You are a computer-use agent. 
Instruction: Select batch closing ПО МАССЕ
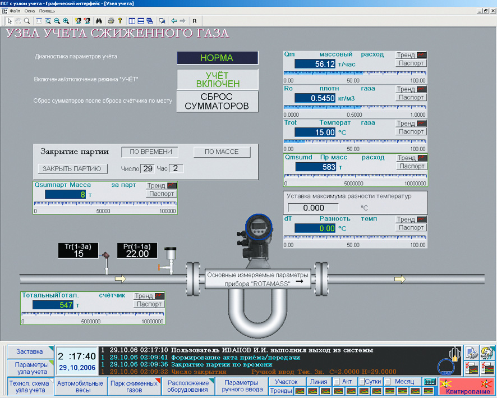tap(222, 152)
